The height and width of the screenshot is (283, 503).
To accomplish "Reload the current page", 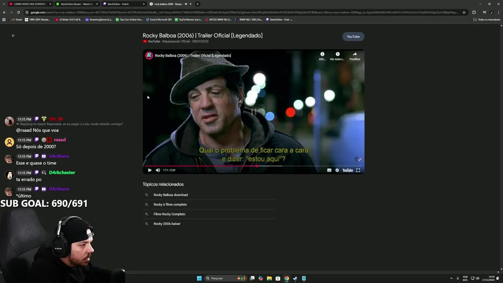I will tap(18, 12).
